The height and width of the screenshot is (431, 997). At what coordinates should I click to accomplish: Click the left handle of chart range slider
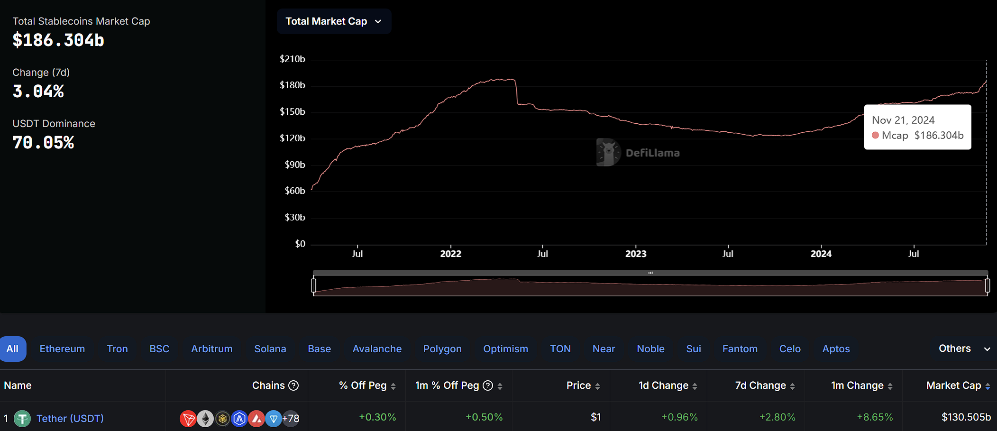coord(313,285)
